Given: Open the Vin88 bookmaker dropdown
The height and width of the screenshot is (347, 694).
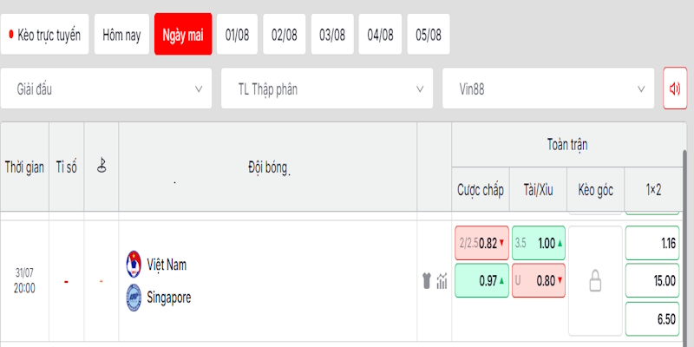Looking at the screenshot, I should point(548,88).
